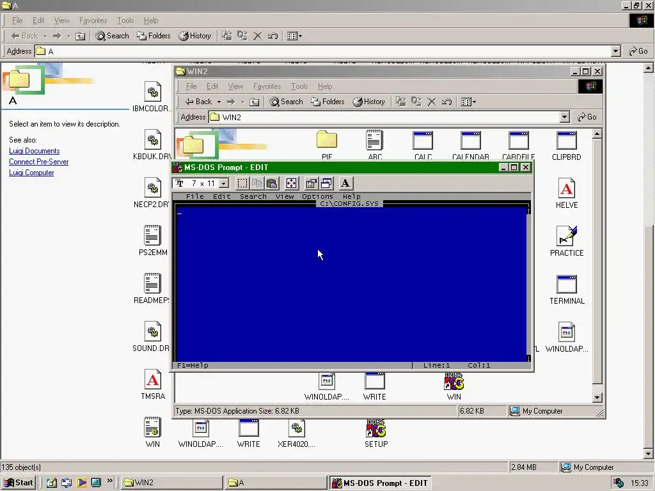Select WIN shortcut icon in WIN2 window
The image size is (655, 491).
[x=454, y=386]
